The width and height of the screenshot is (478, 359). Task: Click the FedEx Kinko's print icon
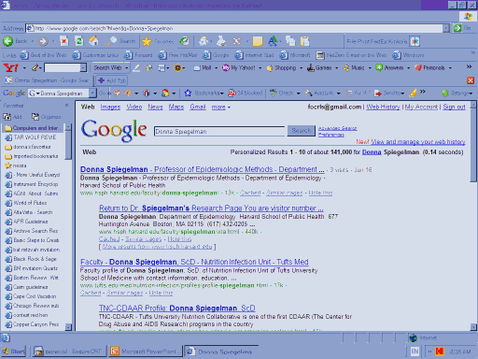(415, 41)
